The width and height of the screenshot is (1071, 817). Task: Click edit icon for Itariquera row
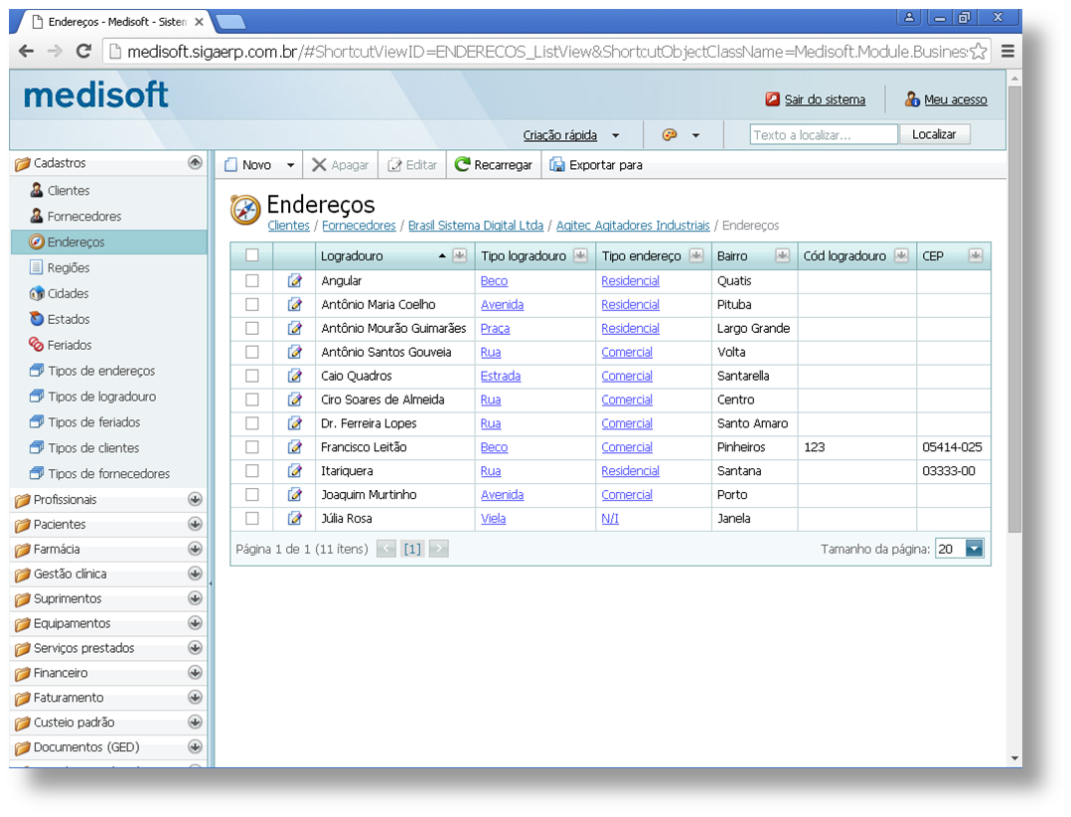pos(294,471)
